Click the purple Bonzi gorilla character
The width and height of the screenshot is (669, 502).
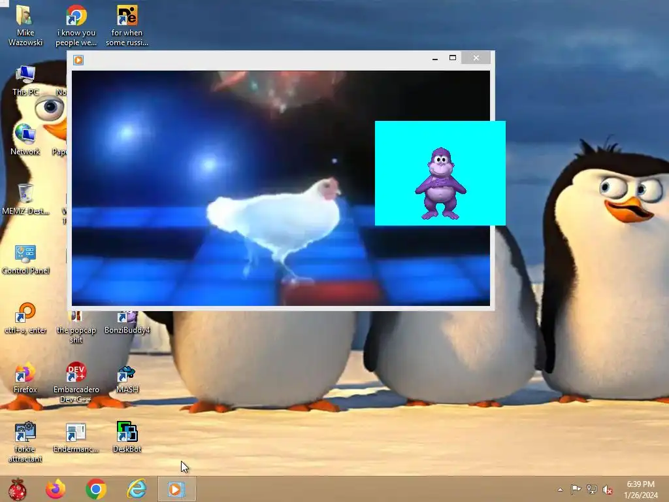(x=441, y=184)
